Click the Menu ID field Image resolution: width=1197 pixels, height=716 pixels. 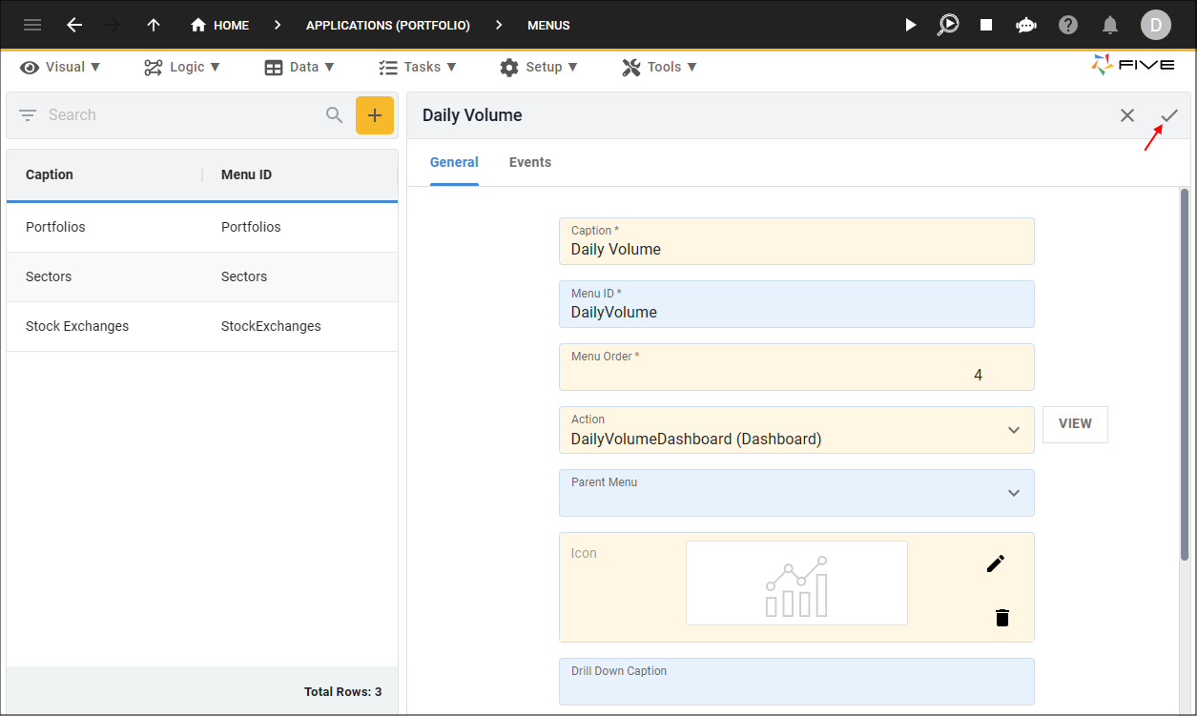pos(796,304)
